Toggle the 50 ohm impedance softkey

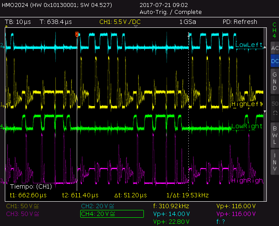275,108
